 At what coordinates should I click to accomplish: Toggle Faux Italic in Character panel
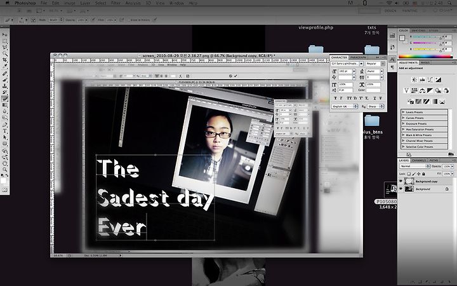(x=341, y=98)
